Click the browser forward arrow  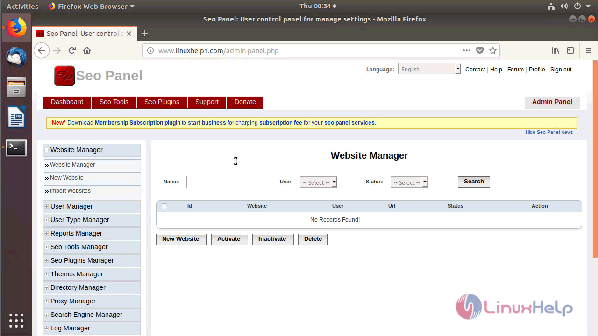click(57, 50)
